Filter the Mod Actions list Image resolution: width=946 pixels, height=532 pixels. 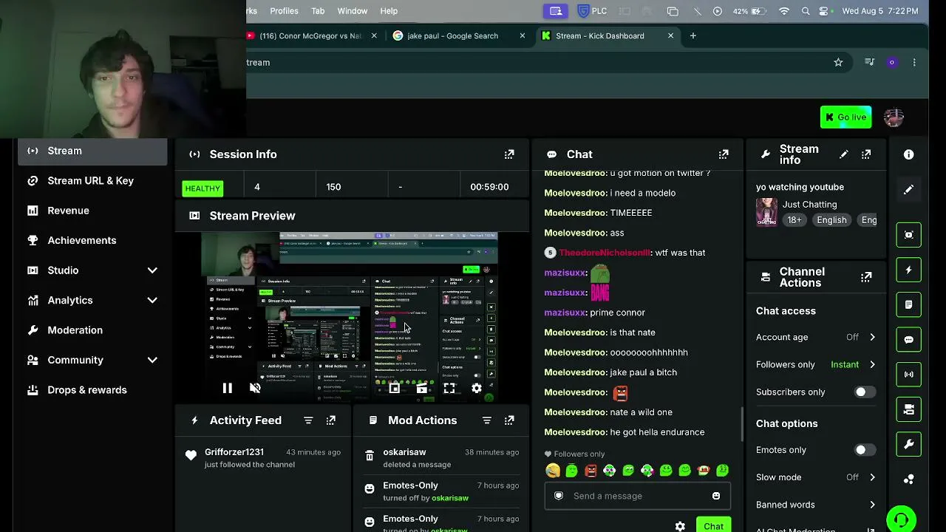coord(487,420)
